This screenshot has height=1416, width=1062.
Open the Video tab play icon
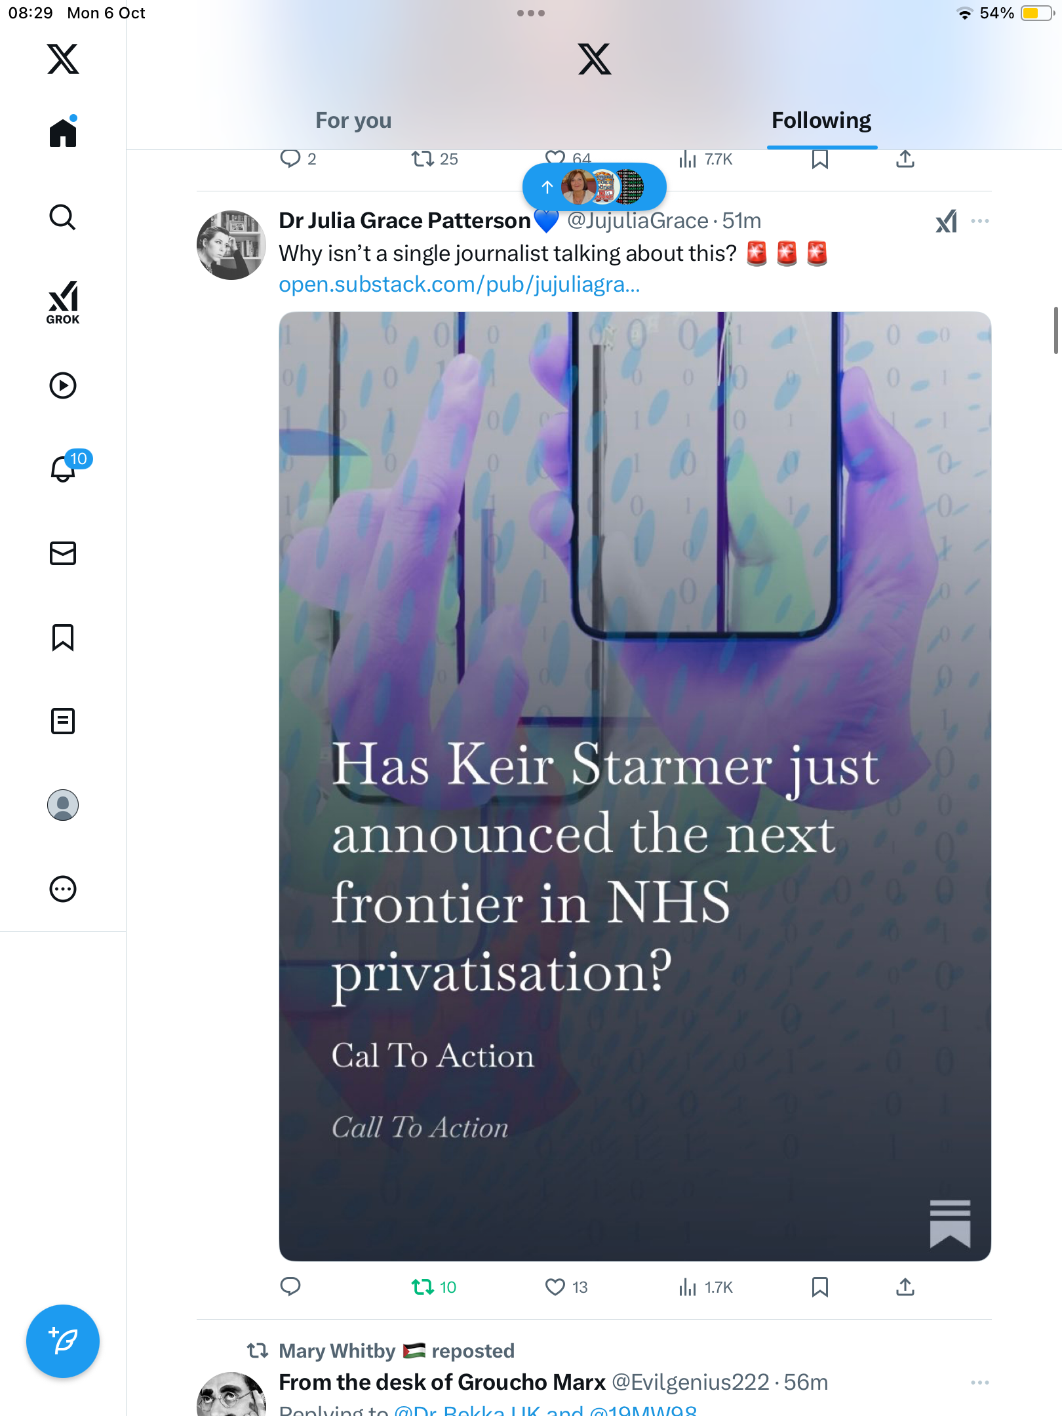point(63,385)
